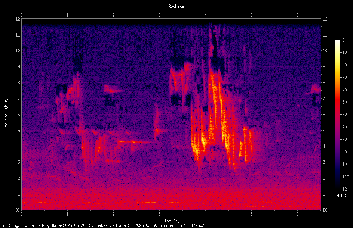Click the 2 tick on top time axis
This screenshot has width=353, height=228.
(113, 15)
